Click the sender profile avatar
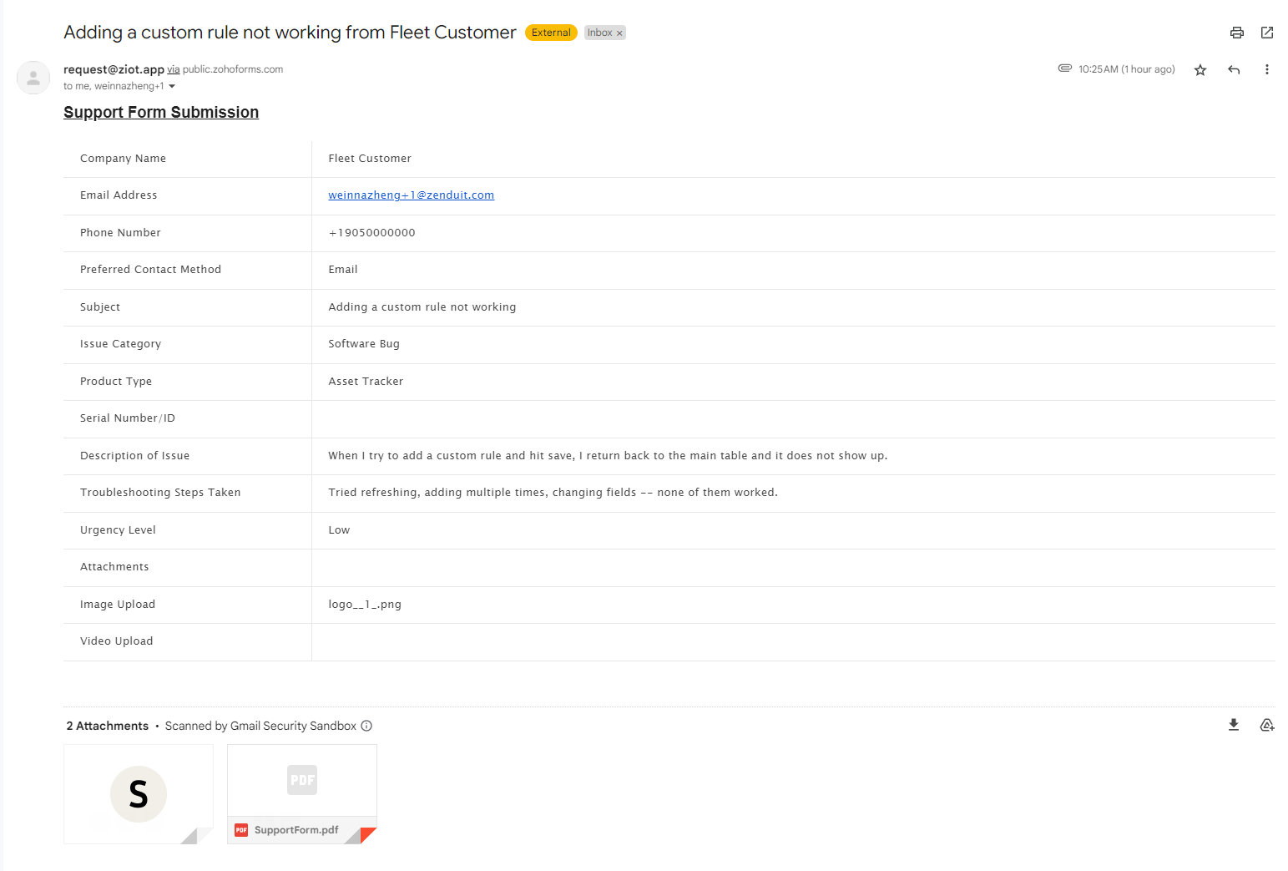The width and height of the screenshot is (1288, 871). tap(33, 78)
